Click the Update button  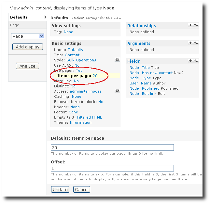[60, 189]
